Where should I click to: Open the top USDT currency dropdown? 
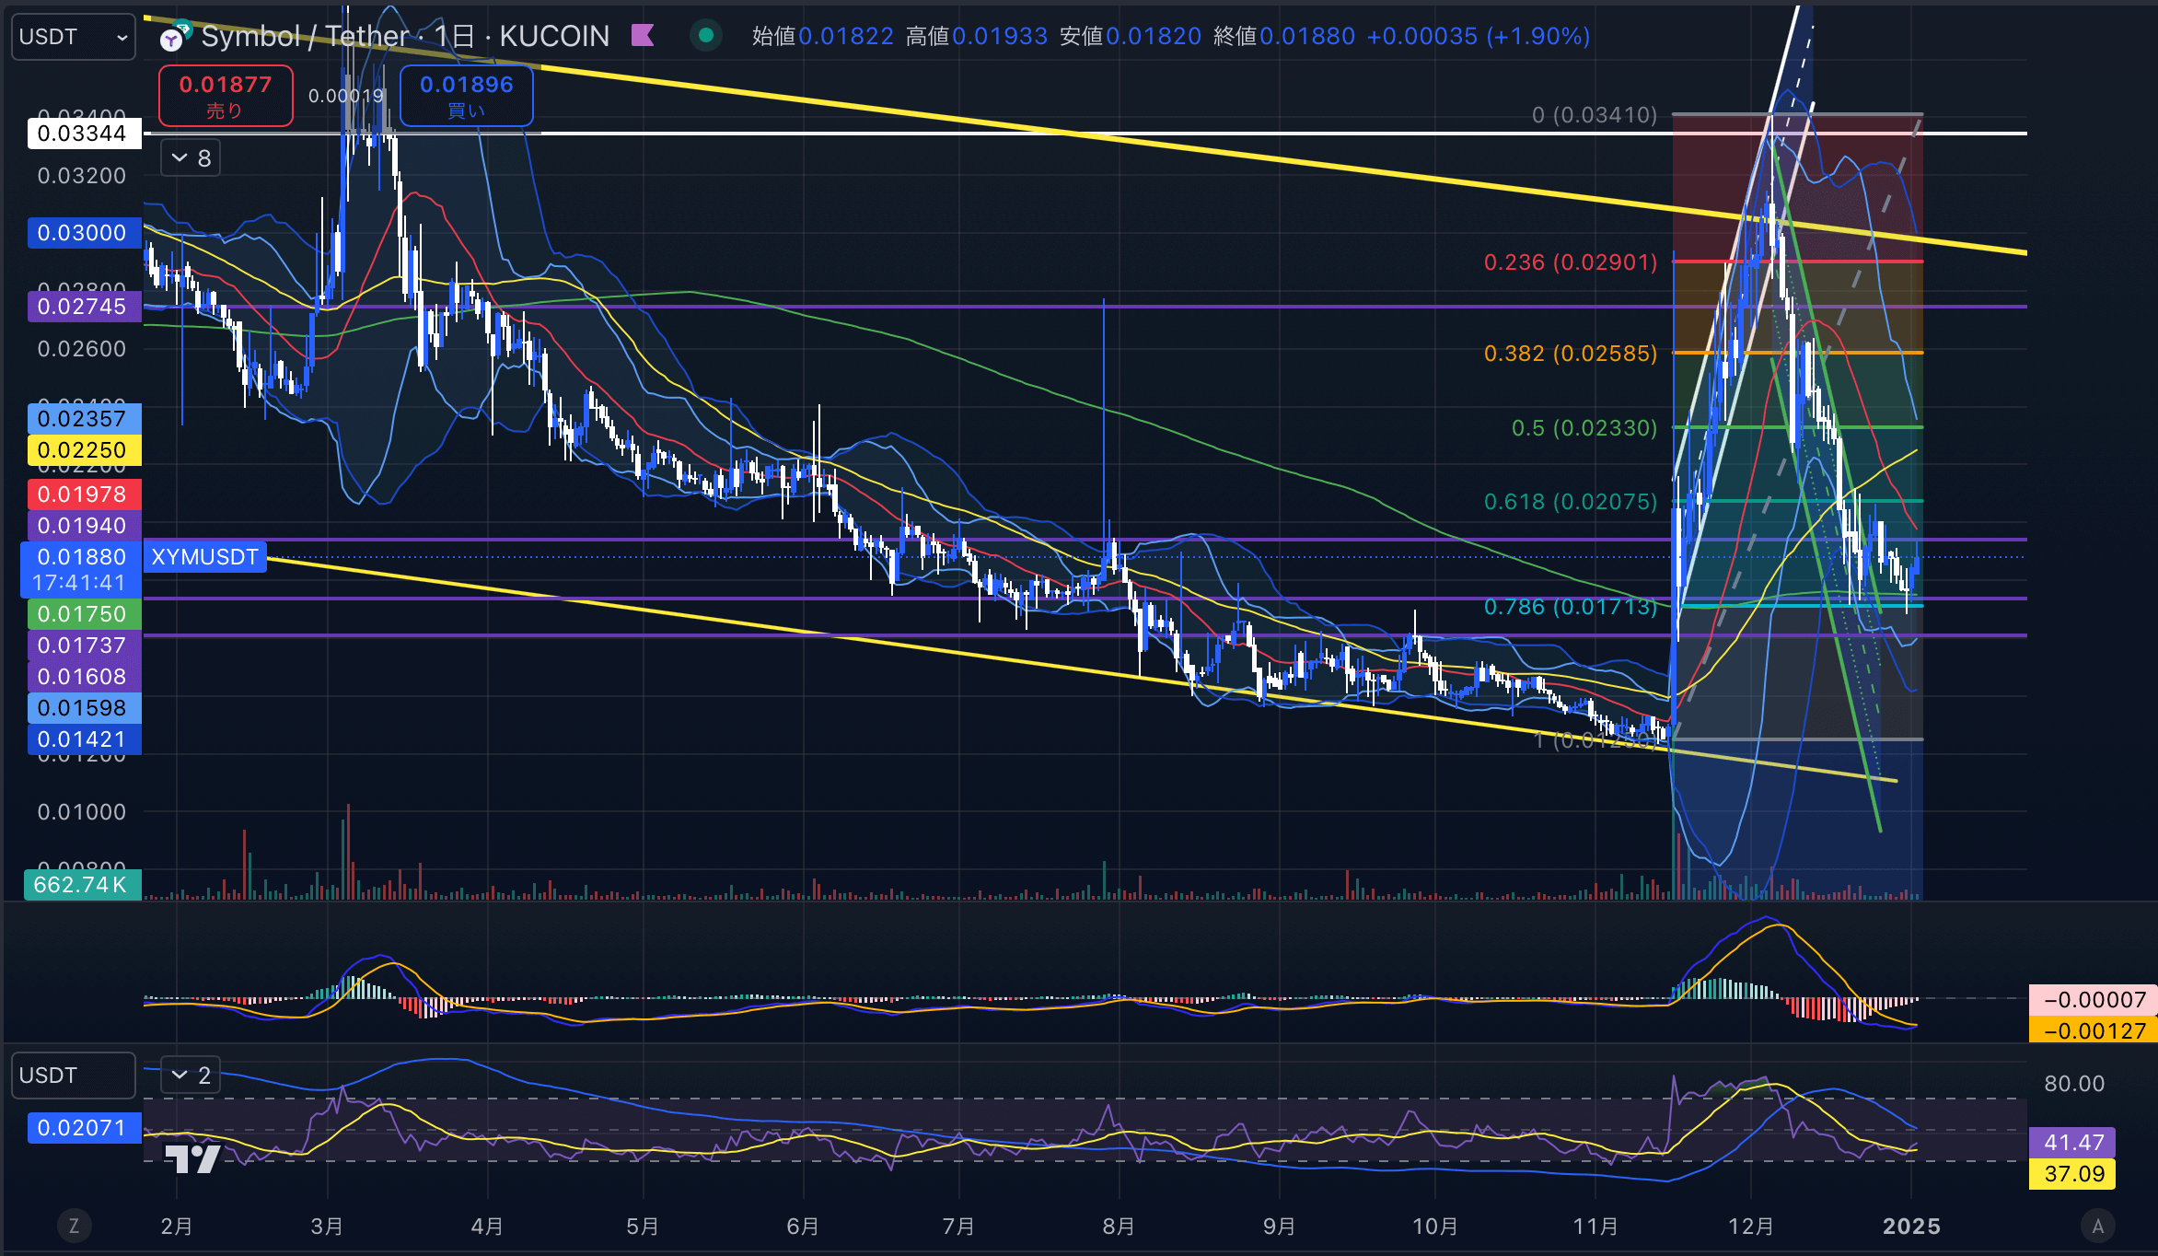[x=74, y=37]
